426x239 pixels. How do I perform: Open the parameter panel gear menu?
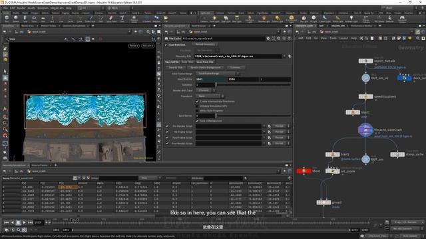point(268,39)
